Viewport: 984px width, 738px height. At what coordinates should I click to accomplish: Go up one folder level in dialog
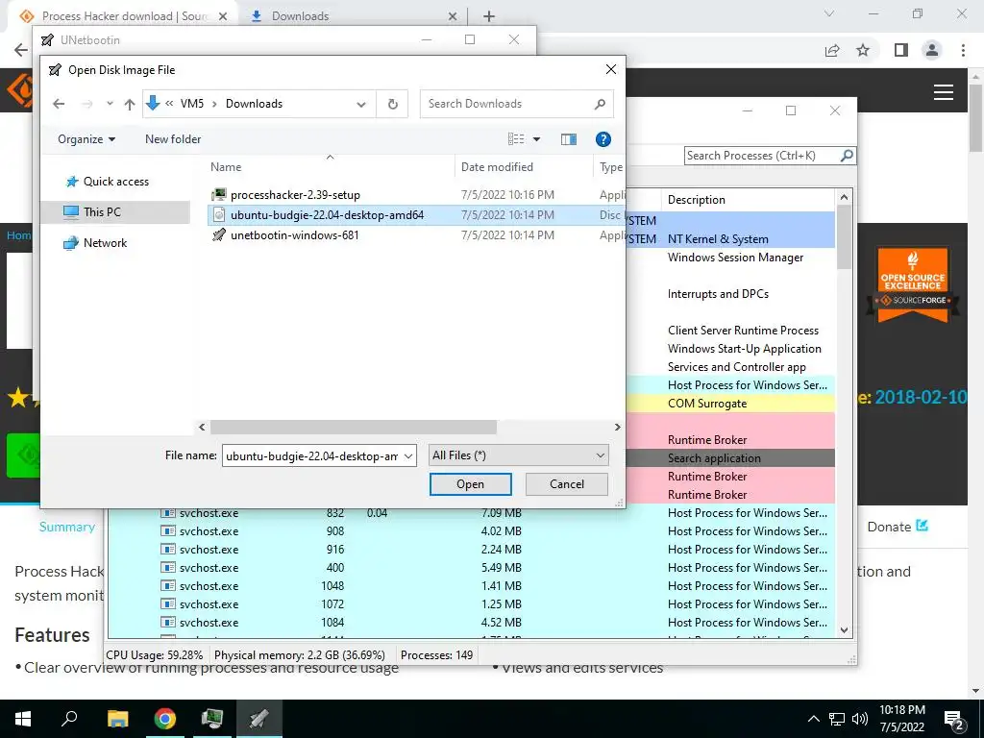click(130, 104)
